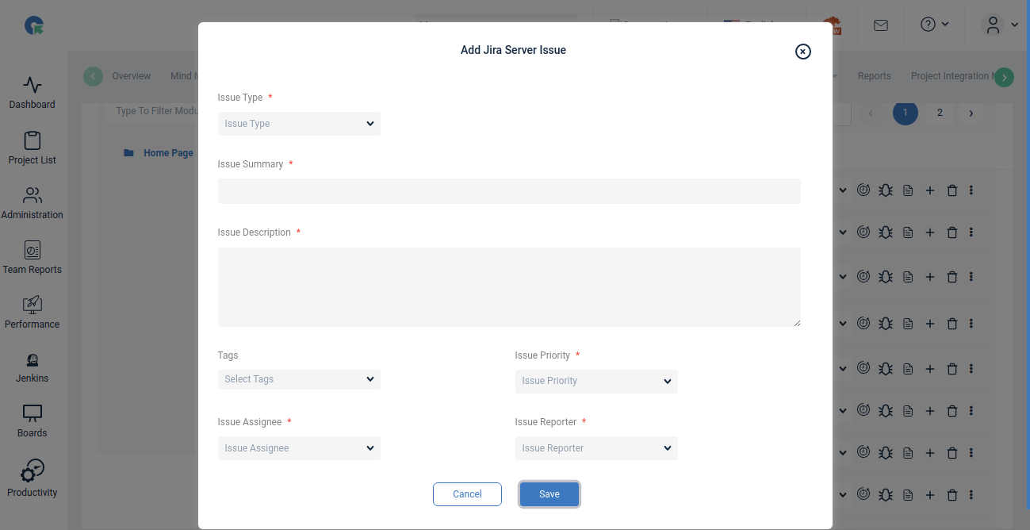Go to page 2 in pagination
Image resolution: width=1030 pixels, height=530 pixels.
(x=940, y=113)
